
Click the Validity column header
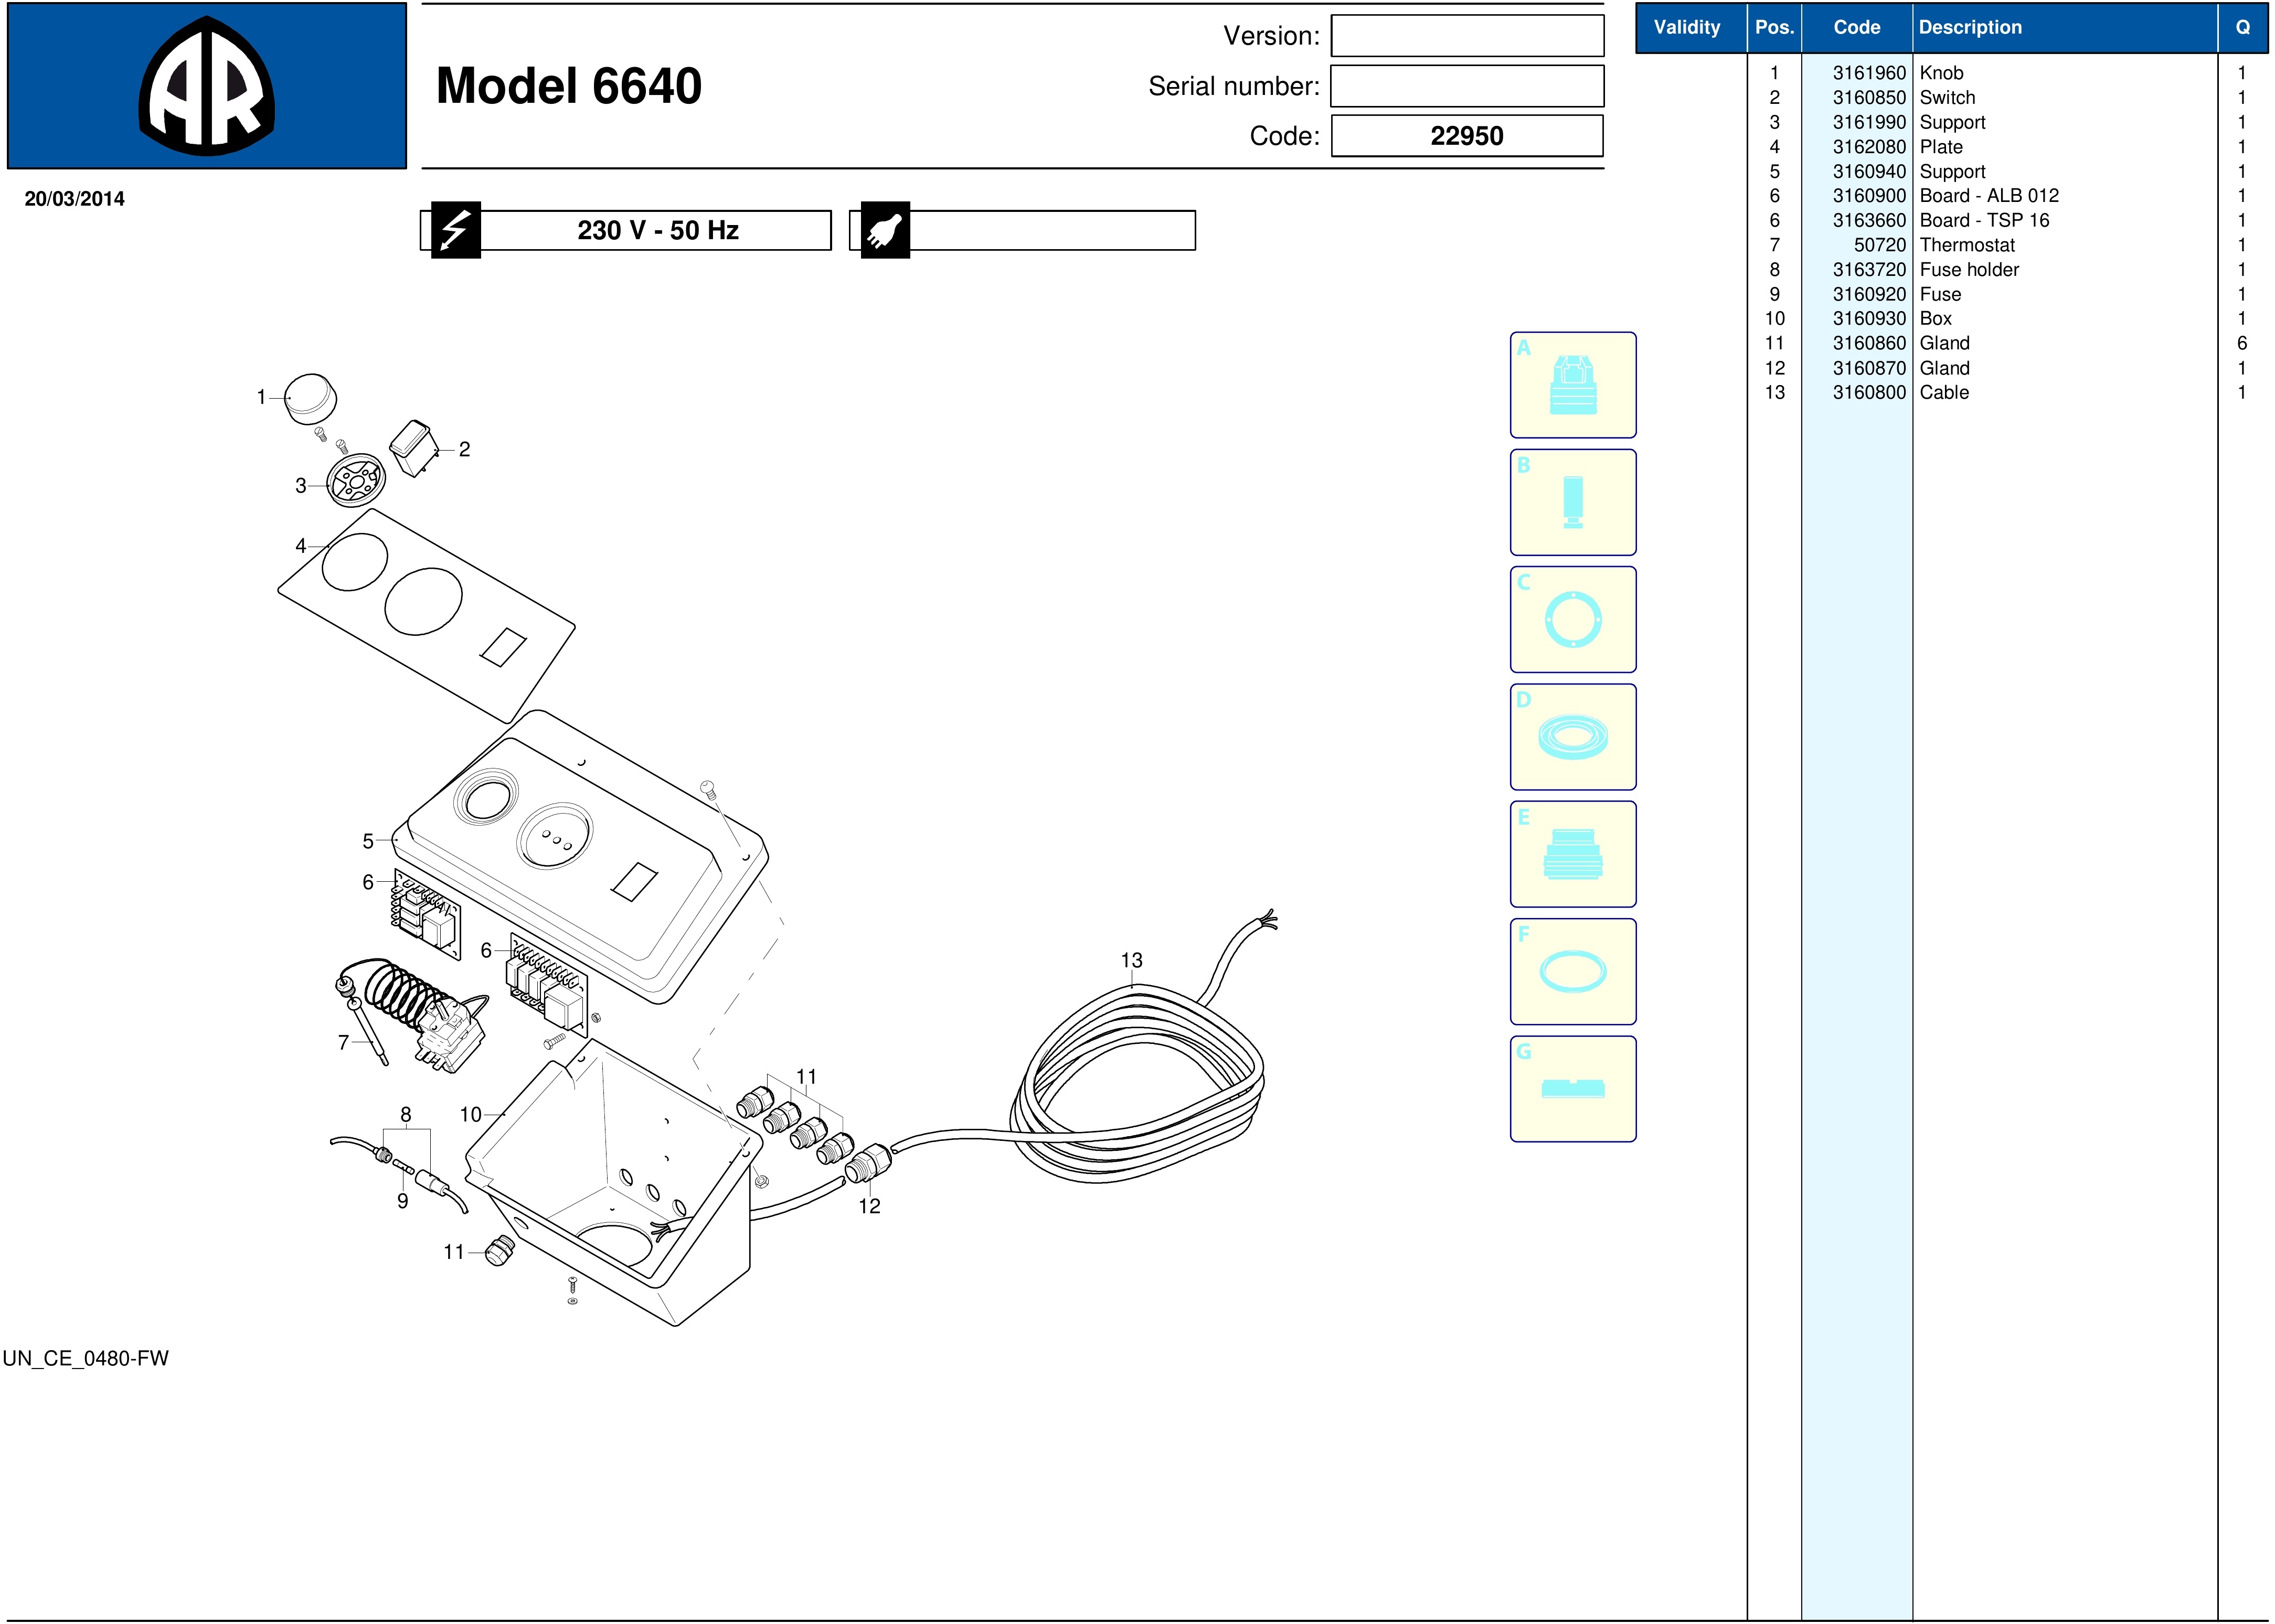1686,28
